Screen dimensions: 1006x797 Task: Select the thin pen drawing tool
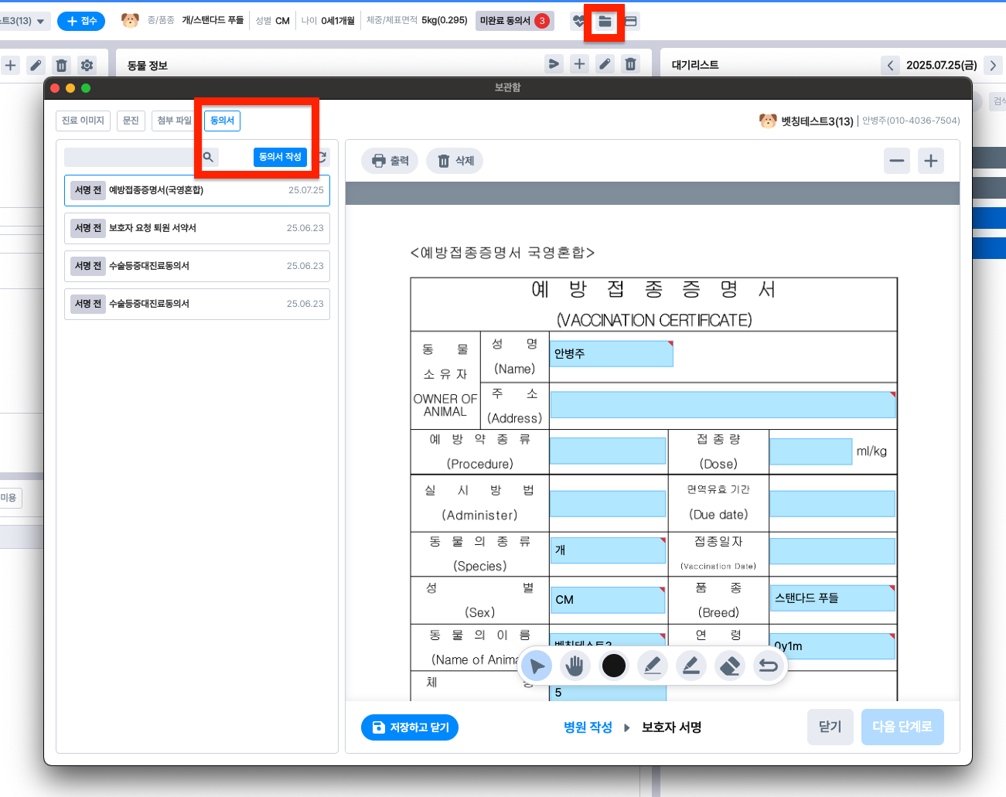(x=653, y=666)
